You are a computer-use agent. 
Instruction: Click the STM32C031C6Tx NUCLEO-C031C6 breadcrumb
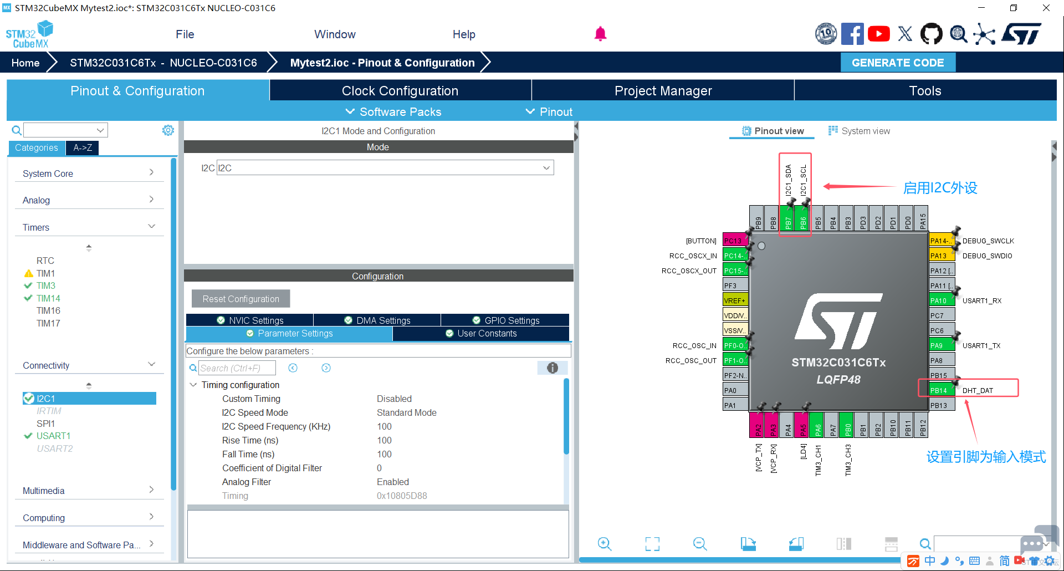[x=163, y=63]
